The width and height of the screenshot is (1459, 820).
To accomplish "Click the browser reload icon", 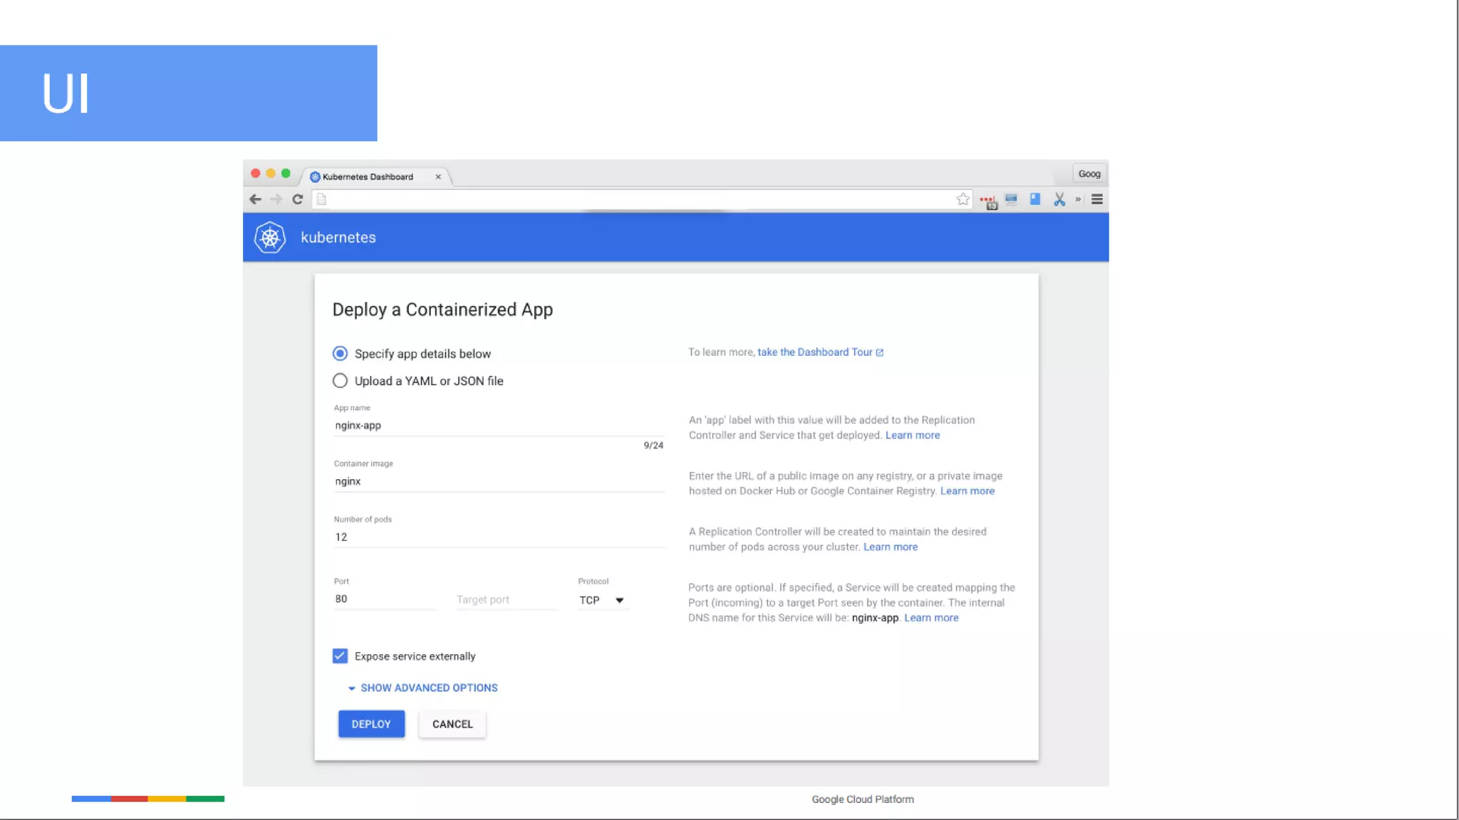I will click(298, 200).
